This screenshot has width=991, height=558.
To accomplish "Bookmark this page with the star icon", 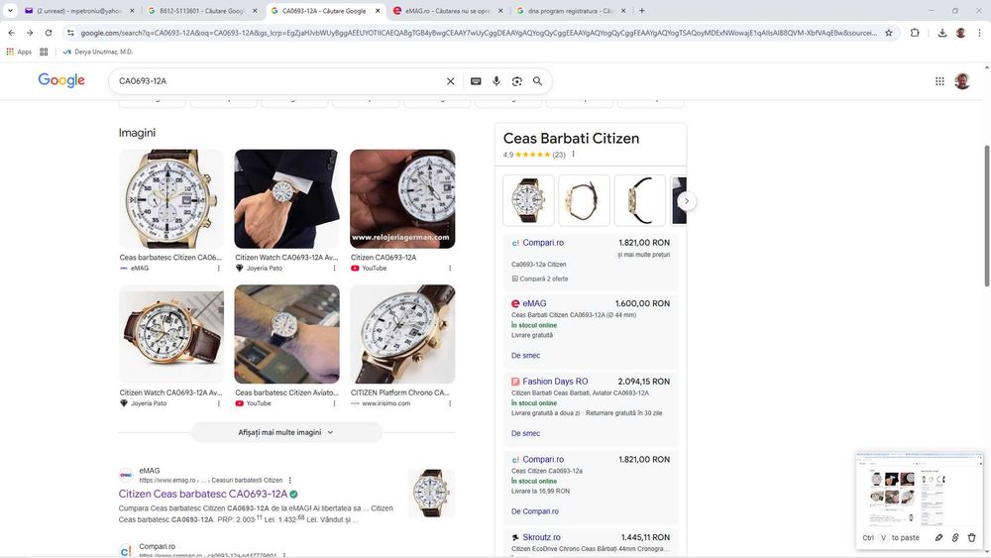I will click(x=889, y=33).
